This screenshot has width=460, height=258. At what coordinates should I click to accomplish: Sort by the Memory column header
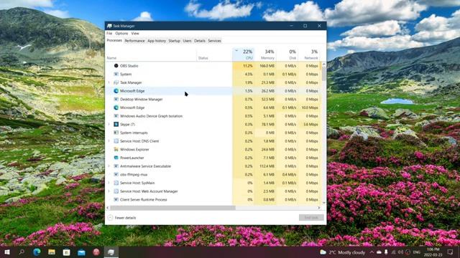pyautogui.click(x=265, y=54)
